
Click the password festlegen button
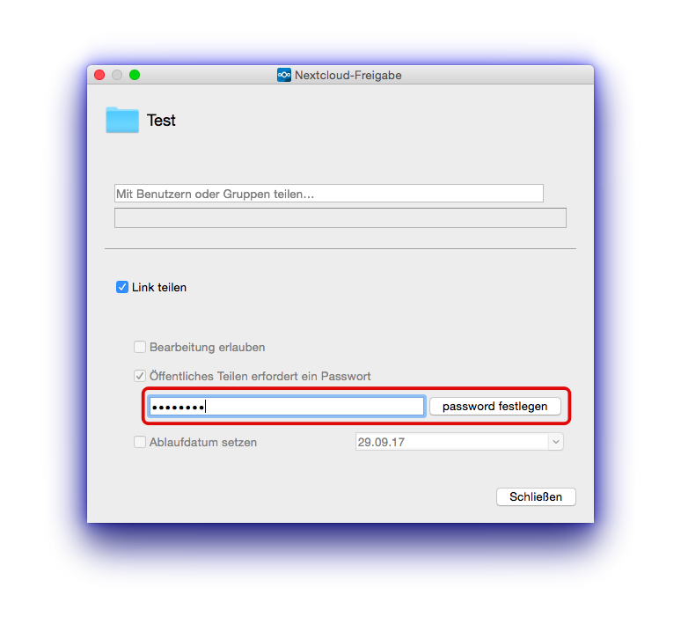point(495,407)
